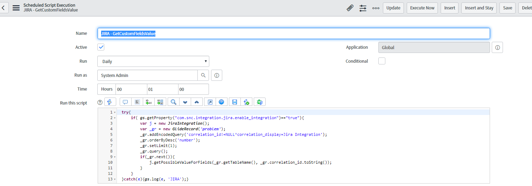The image size is (532, 186).
Task: Click the Insert button
Action: click(x=450, y=8)
